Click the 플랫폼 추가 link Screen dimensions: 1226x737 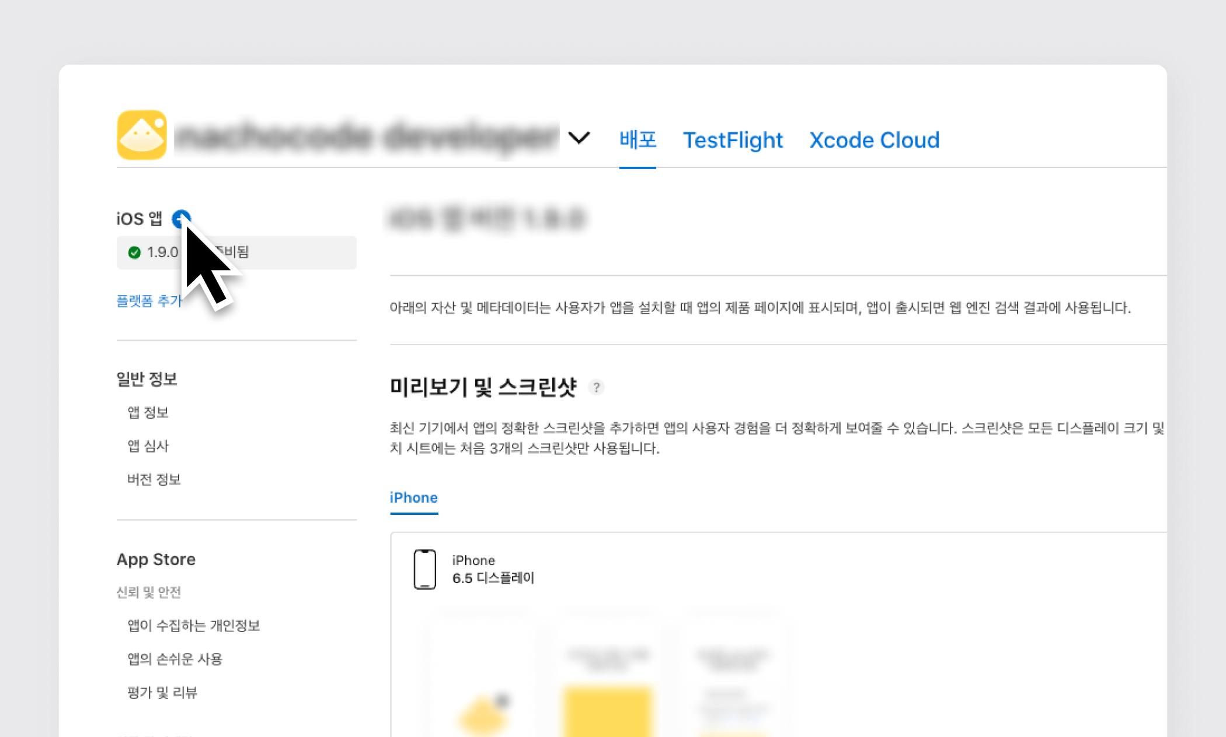point(149,301)
